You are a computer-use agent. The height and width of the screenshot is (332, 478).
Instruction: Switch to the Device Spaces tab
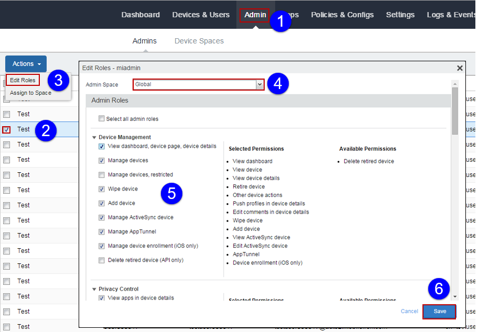[x=199, y=41]
